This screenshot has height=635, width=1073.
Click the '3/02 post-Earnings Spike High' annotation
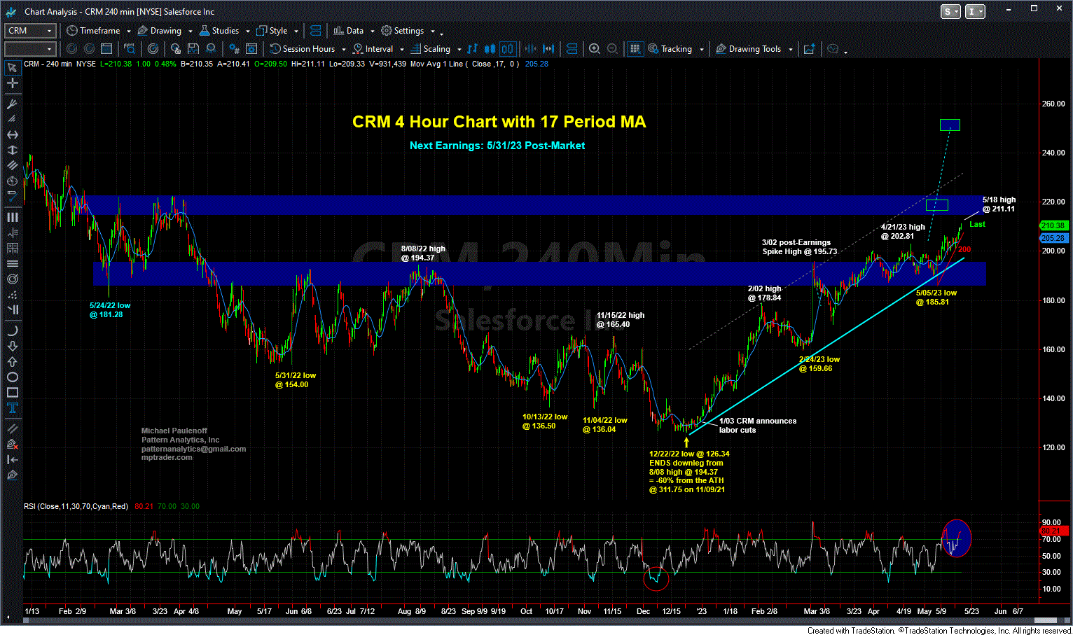799,247
